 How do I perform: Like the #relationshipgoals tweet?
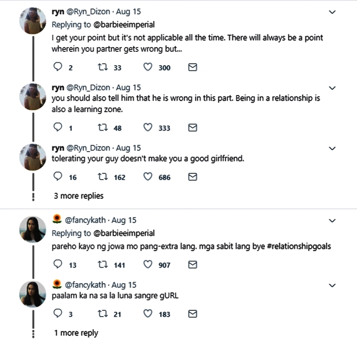point(148,265)
